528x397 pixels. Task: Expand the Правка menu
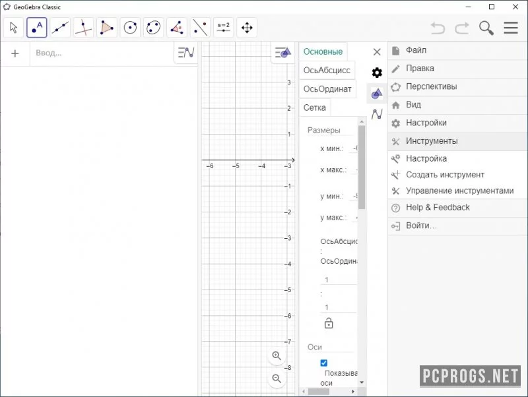point(457,69)
